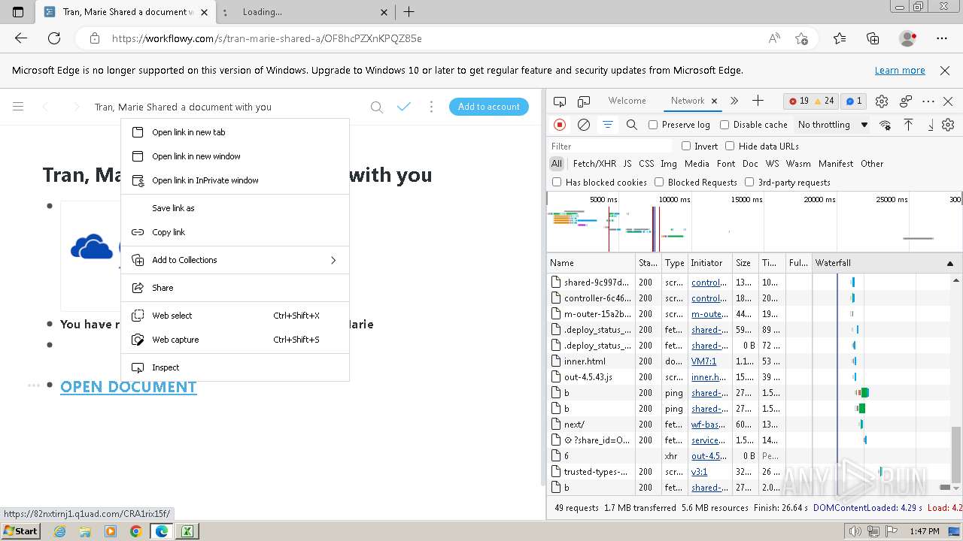Check 3rd-party requests option
Screen dimensions: 963x541
click(749, 182)
